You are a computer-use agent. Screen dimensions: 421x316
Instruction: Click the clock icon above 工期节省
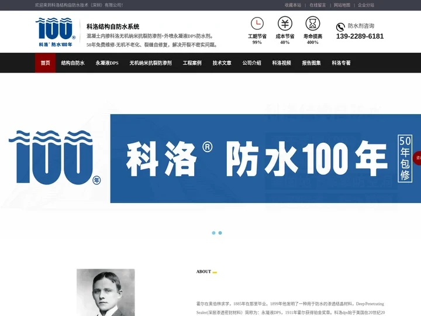pos(257,23)
